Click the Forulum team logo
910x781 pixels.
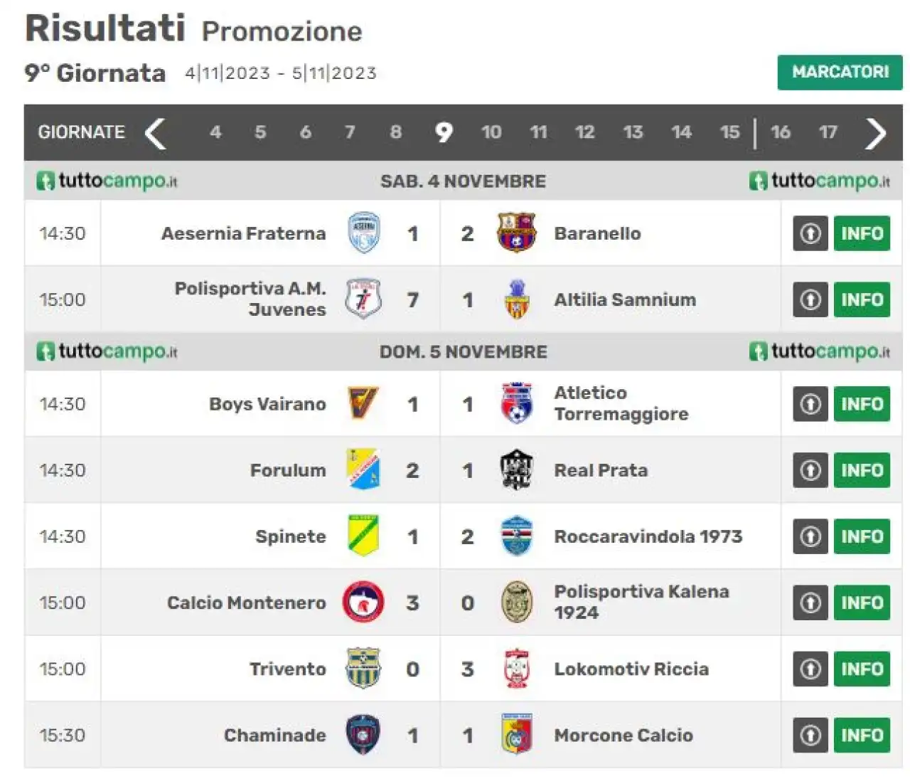click(363, 470)
